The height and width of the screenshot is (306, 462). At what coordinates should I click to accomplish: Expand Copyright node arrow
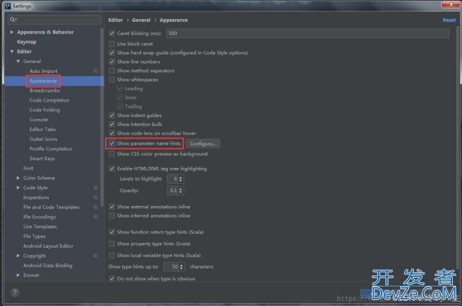(18, 256)
